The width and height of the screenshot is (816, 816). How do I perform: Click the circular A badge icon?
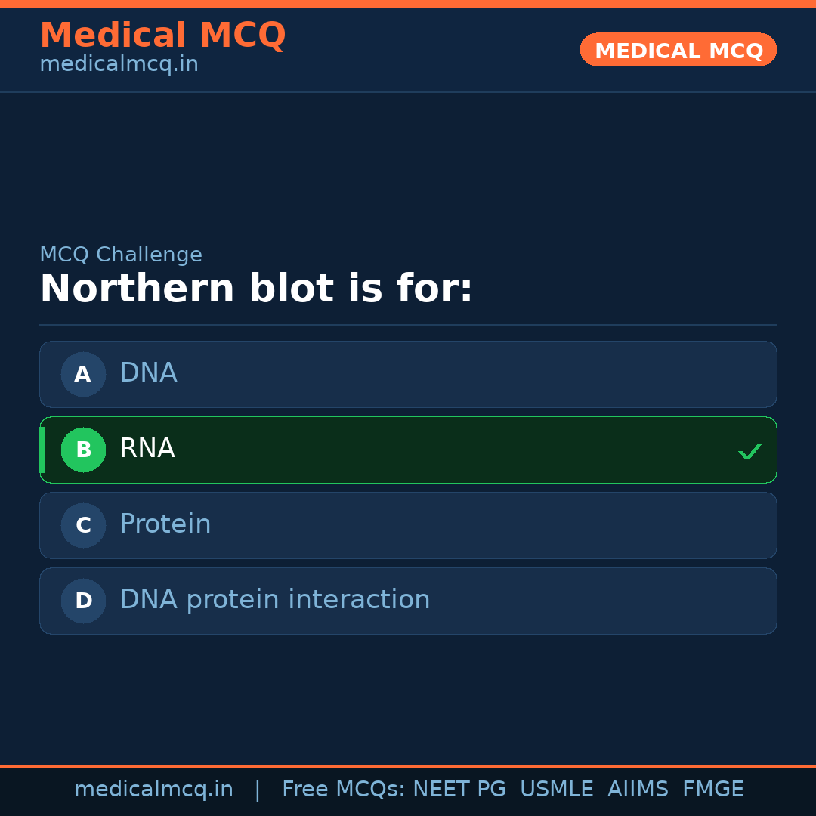point(83,374)
